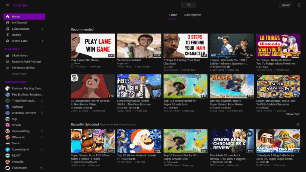The width and height of the screenshot is (306, 172).
Task: Click the TheReflexWonder channel avatar
Action: click(8, 101)
